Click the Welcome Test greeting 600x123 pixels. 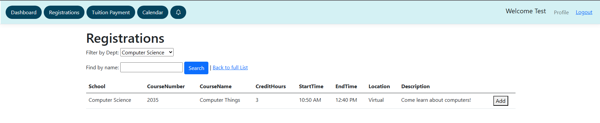tap(526, 11)
